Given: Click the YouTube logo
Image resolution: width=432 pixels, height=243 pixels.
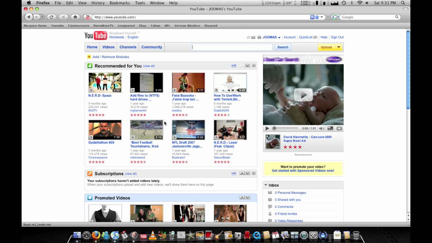Looking at the screenshot, I should [96, 35].
